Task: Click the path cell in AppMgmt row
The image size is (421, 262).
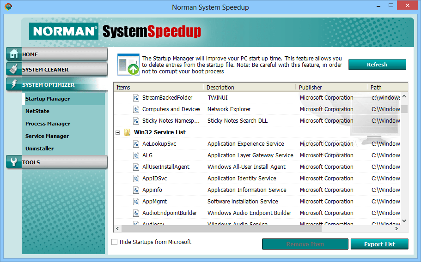Action: (386, 202)
